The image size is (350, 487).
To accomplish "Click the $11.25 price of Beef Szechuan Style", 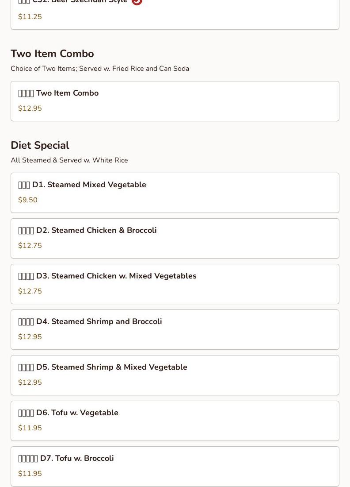I will (30, 17).
